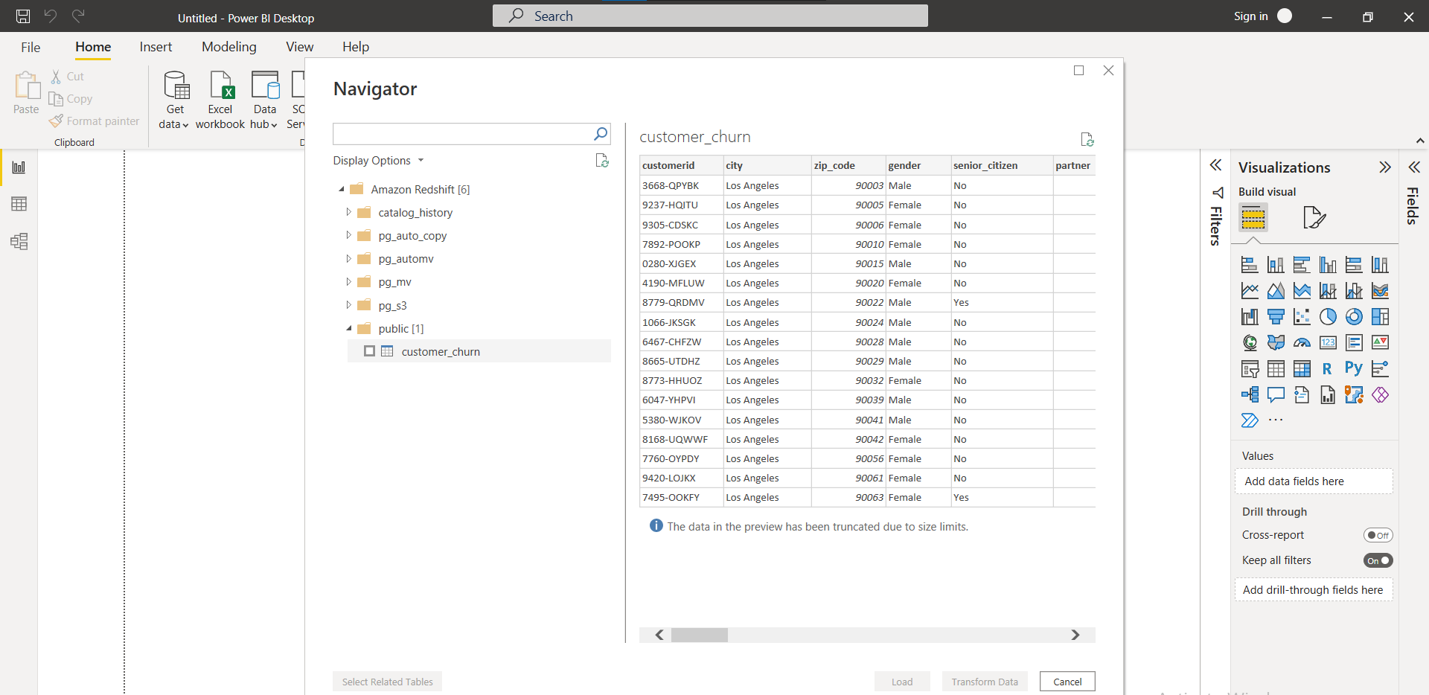The image size is (1429, 695).
Task: Select the funnel chart visual
Action: 1276,317
